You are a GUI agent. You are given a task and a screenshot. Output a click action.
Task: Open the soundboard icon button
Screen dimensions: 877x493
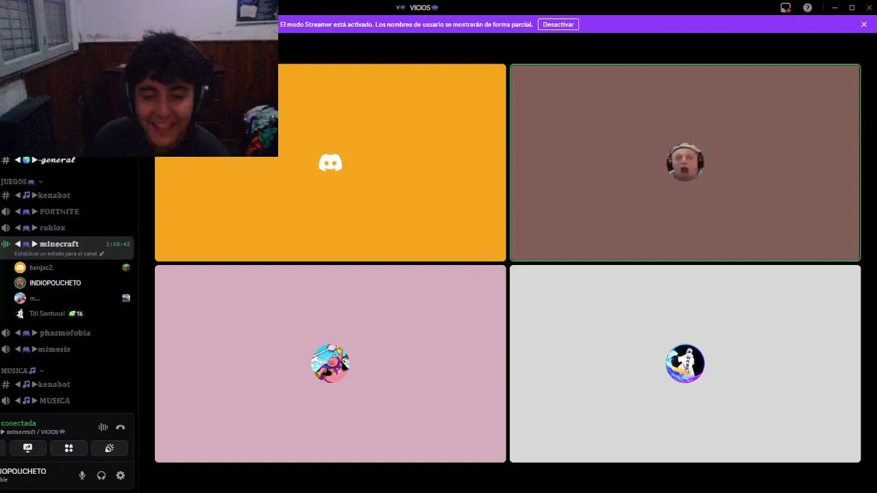pos(110,448)
